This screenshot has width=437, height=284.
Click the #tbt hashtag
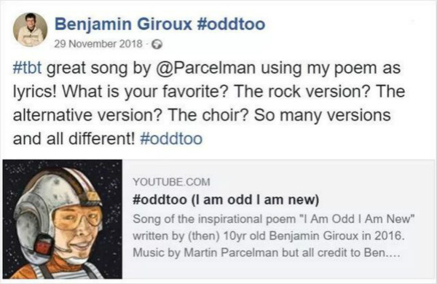(28, 68)
